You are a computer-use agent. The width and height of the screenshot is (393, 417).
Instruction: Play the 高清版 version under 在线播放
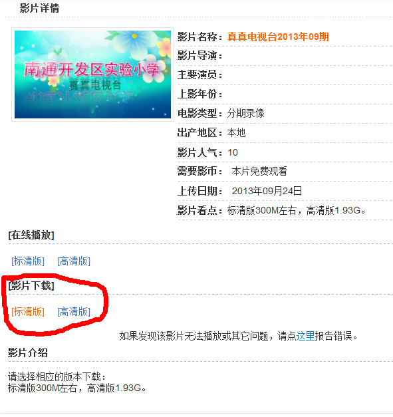(74, 261)
